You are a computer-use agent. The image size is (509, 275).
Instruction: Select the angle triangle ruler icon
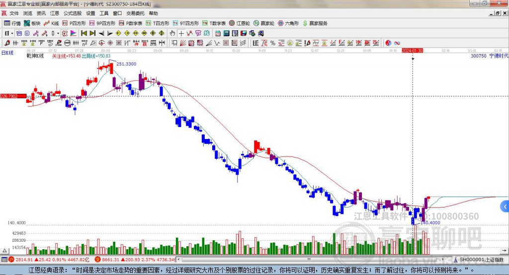93,43
